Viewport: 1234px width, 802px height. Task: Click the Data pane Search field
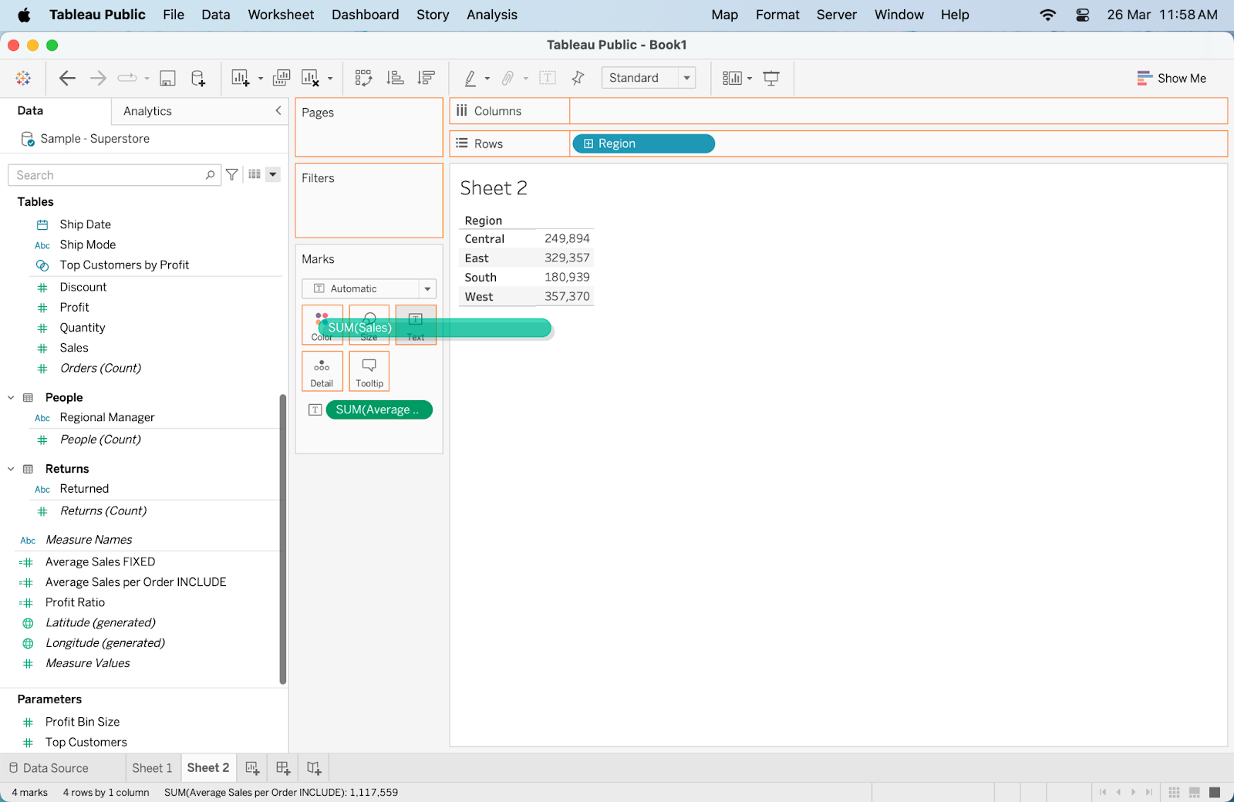(114, 175)
